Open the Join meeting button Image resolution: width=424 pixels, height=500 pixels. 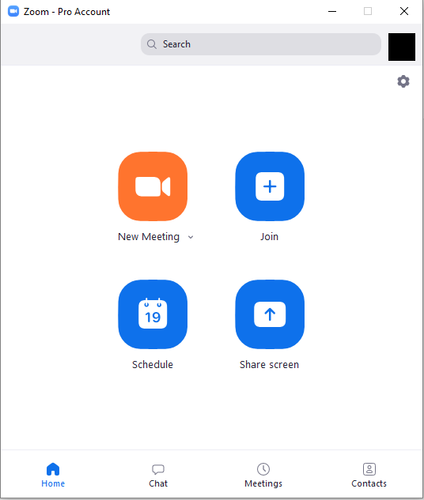click(270, 186)
